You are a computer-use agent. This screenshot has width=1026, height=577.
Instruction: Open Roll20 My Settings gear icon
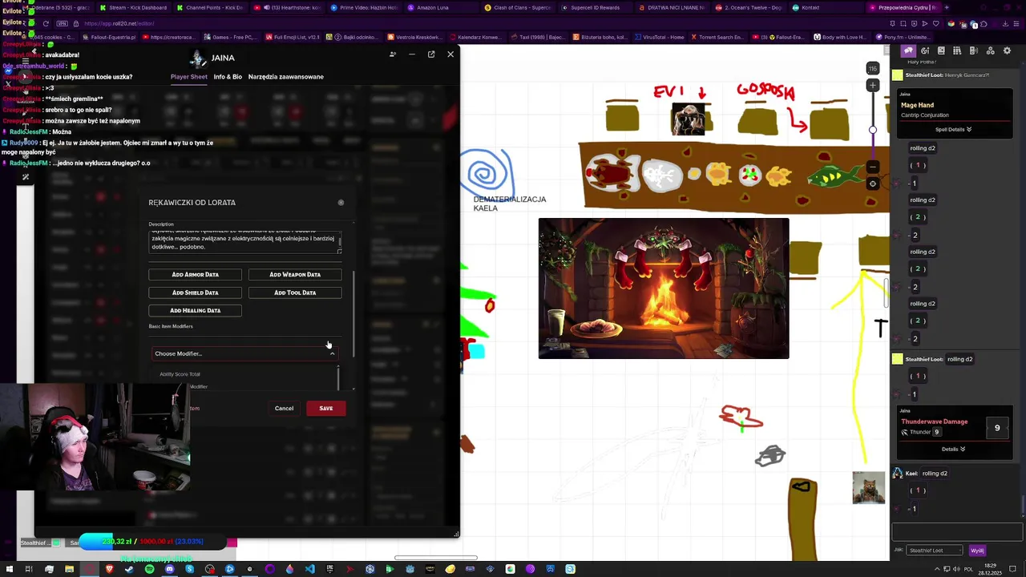tap(1008, 50)
